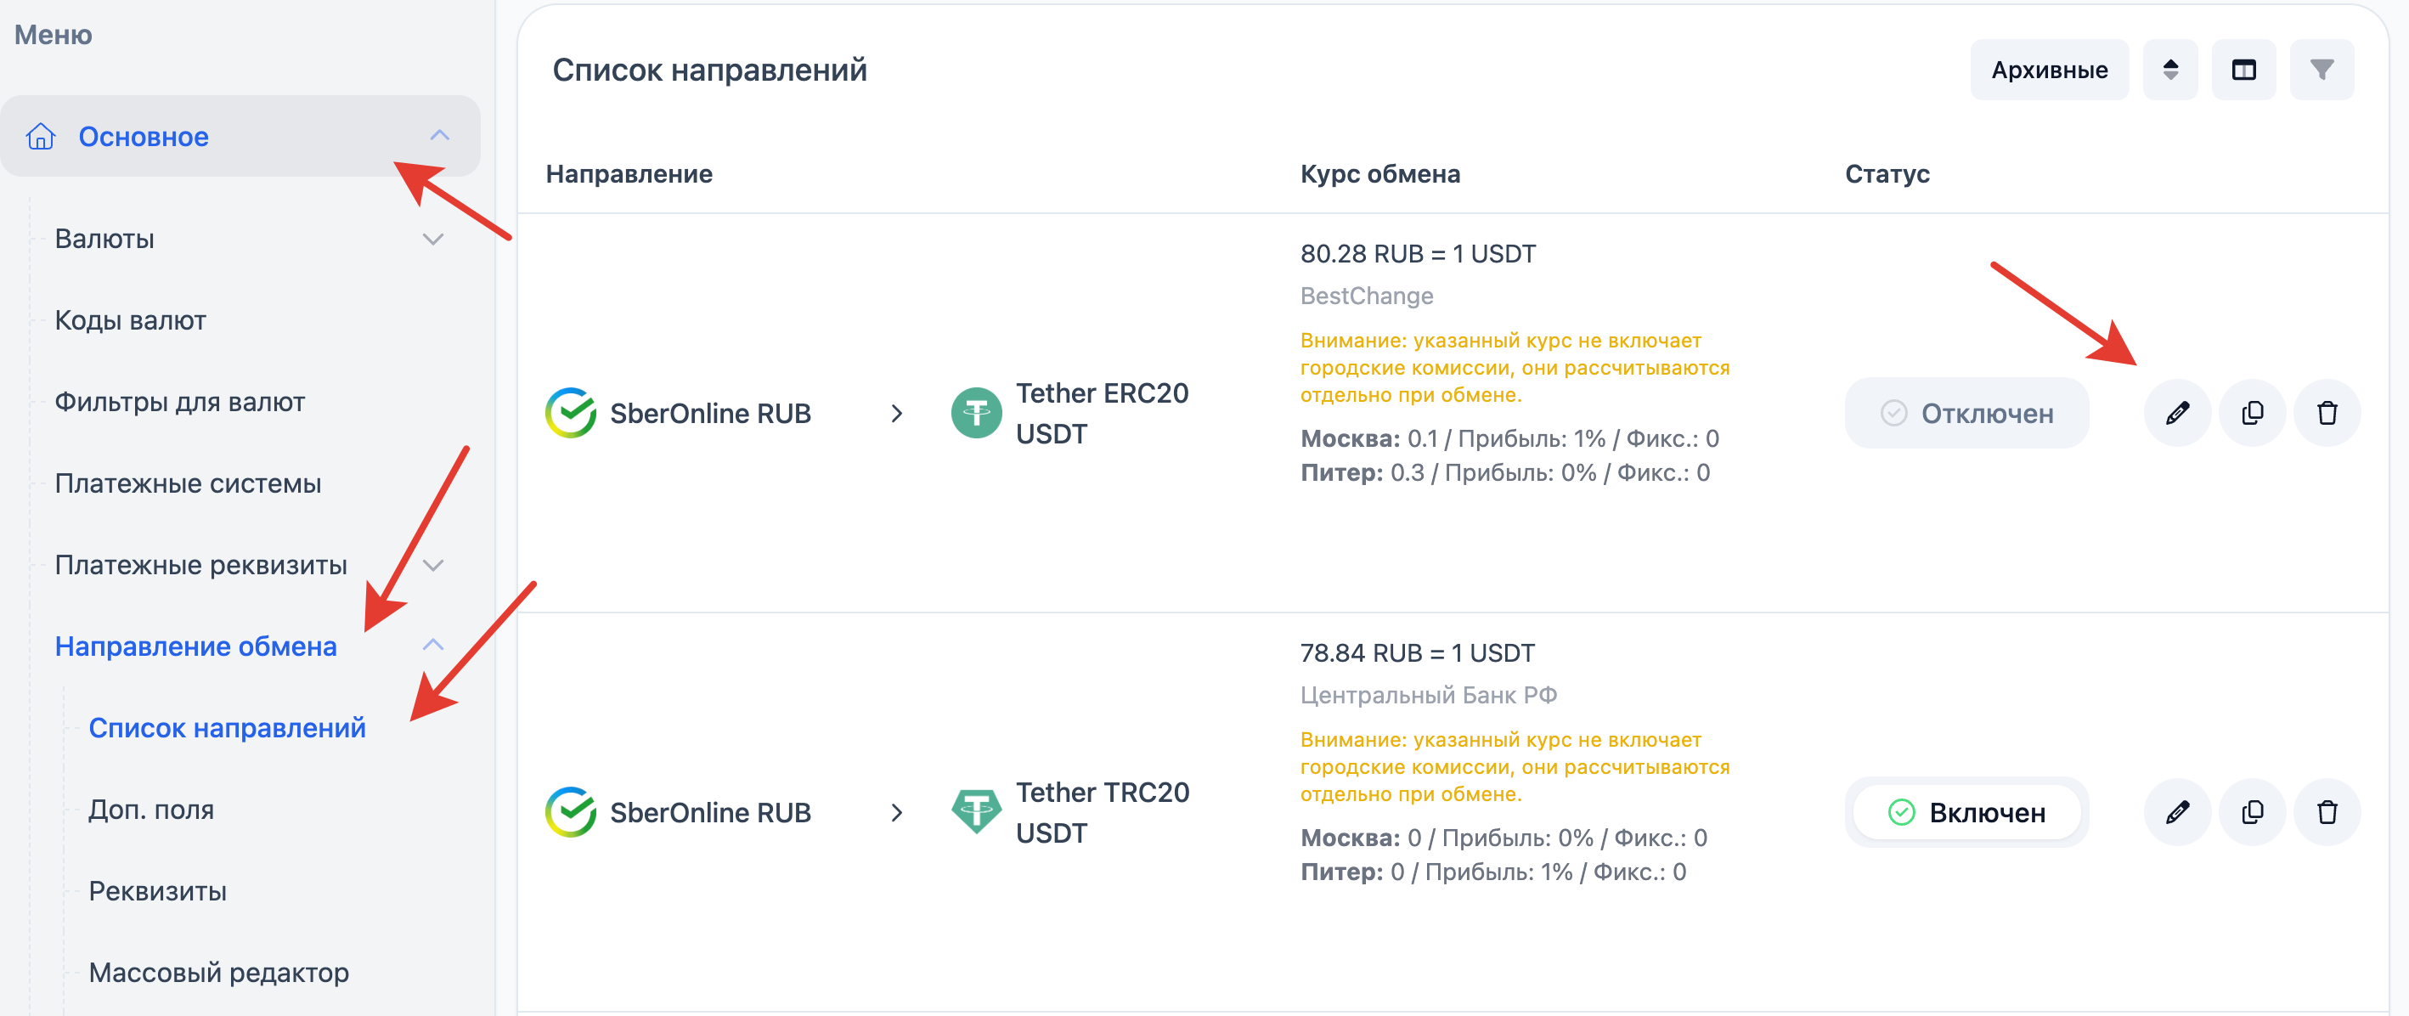Open the Массовый редактор link
Screen dimensions: 2409x1016
(x=218, y=973)
